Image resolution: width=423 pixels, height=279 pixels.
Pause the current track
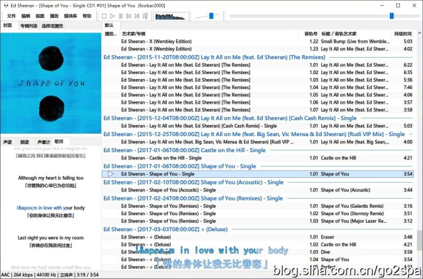[x=121, y=16]
